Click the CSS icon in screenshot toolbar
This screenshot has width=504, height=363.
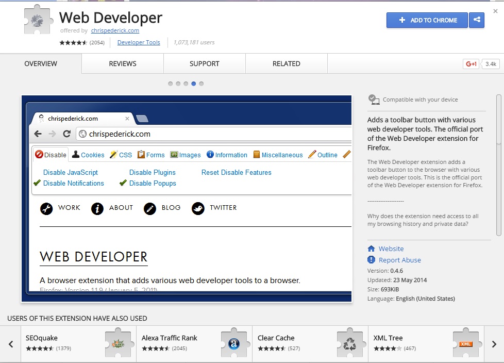tap(114, 154)
